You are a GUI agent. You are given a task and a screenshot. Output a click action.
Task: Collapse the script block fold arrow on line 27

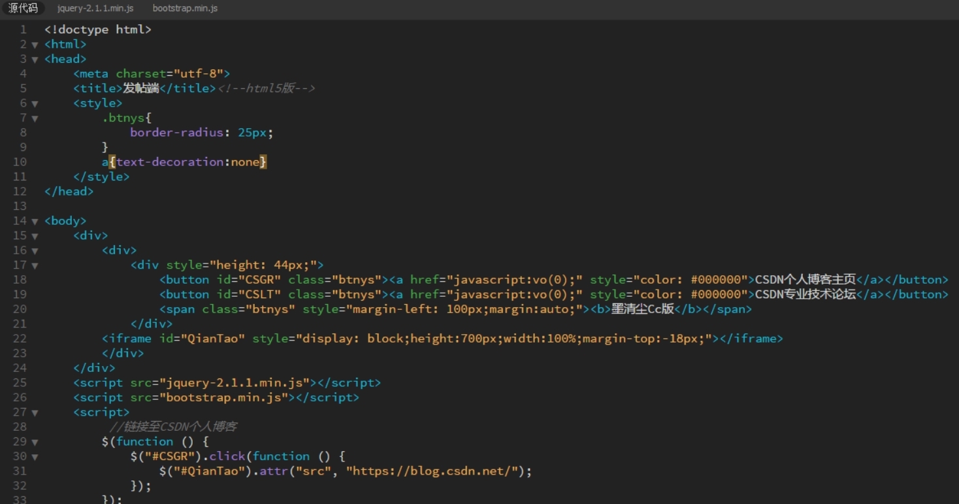click(x=35, y=412)
